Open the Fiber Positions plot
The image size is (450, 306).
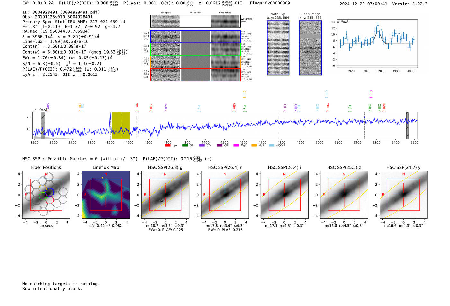pyautogui.click(x=46, y=195)
